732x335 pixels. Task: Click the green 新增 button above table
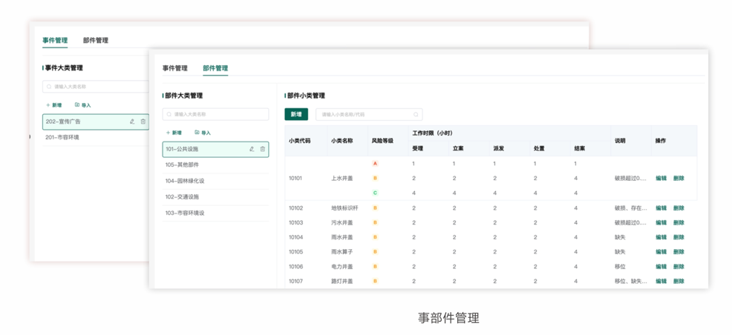pos(296,114)
